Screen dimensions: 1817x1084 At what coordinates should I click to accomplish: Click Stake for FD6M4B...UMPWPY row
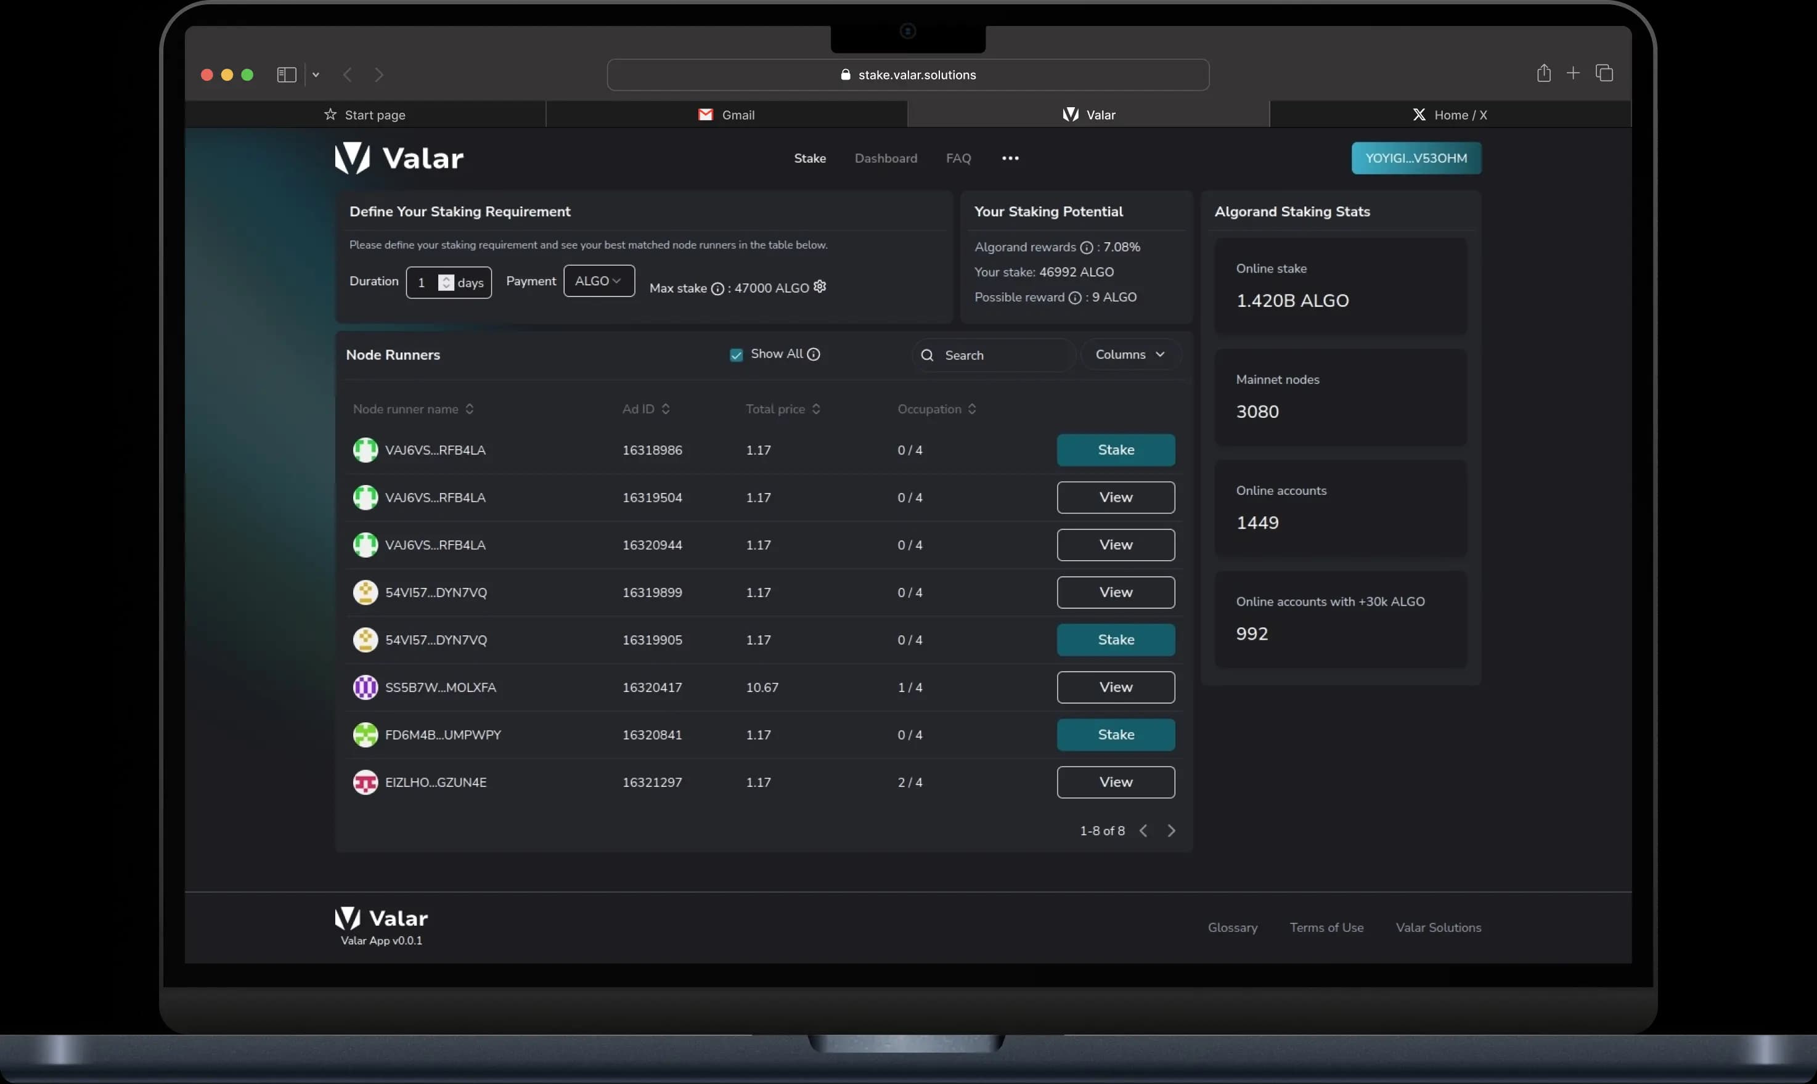[1116, 735]
